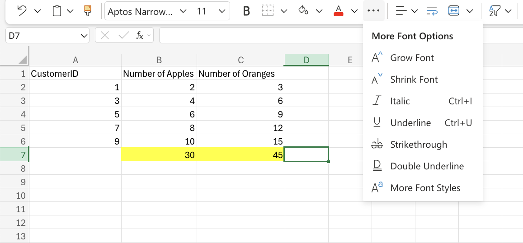
Task: Click the Insert Function fx icon
Action: point(139,35)
